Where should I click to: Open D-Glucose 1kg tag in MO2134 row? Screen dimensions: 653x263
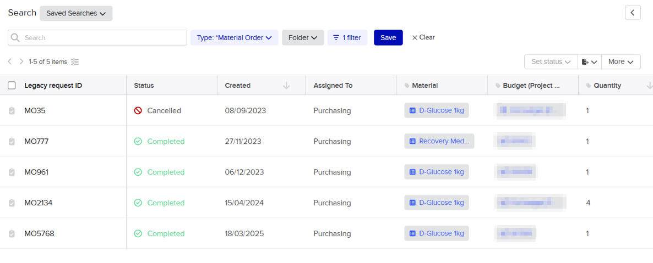click(436, 203)
